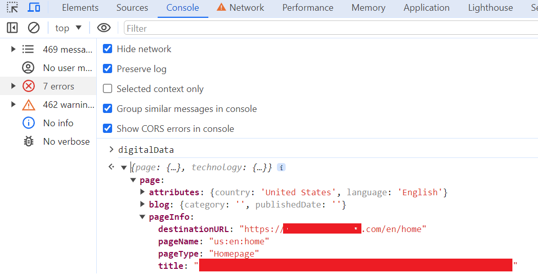Uncheck Group similar messages in console

107,108
